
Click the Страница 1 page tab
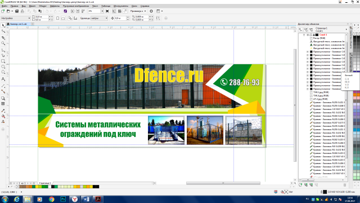45,183
